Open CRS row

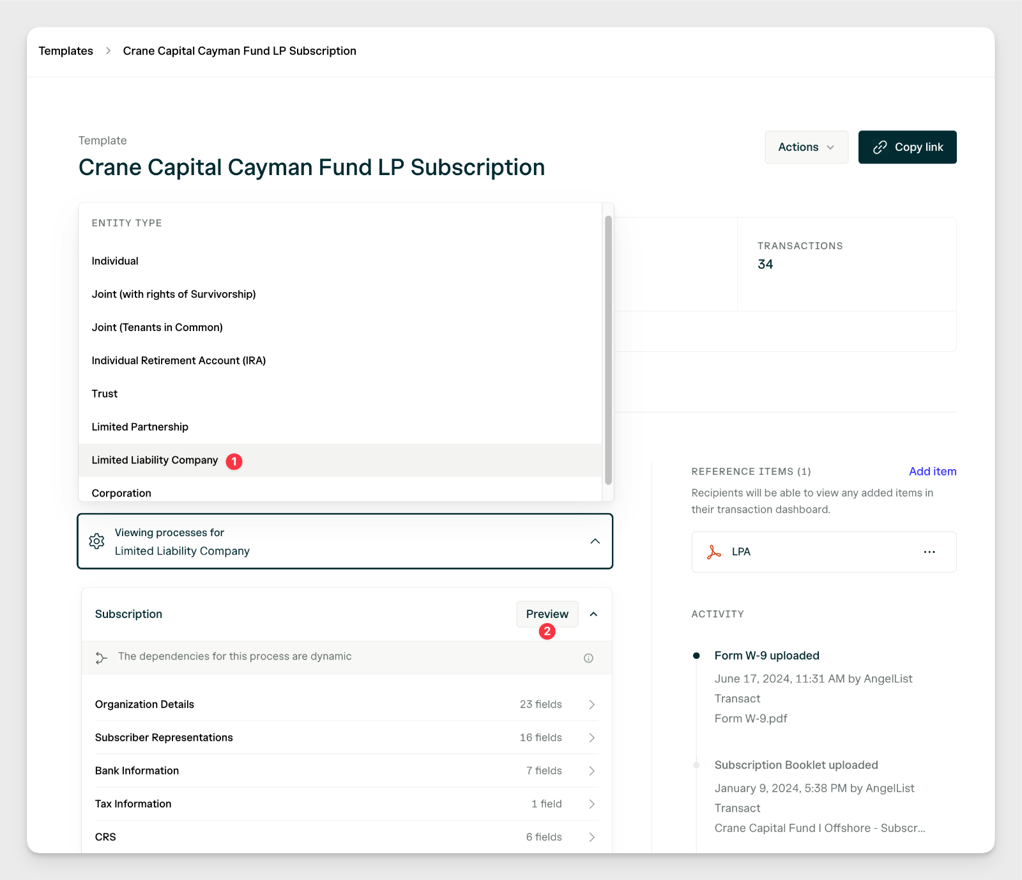(346, 837)
